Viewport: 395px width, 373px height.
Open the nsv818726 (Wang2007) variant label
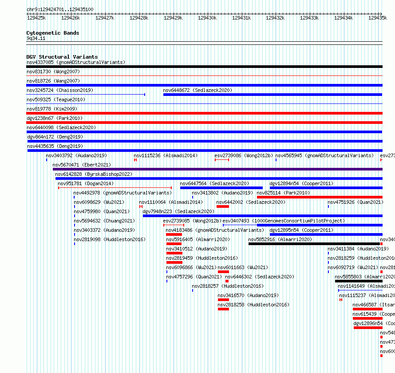[53, 81]
